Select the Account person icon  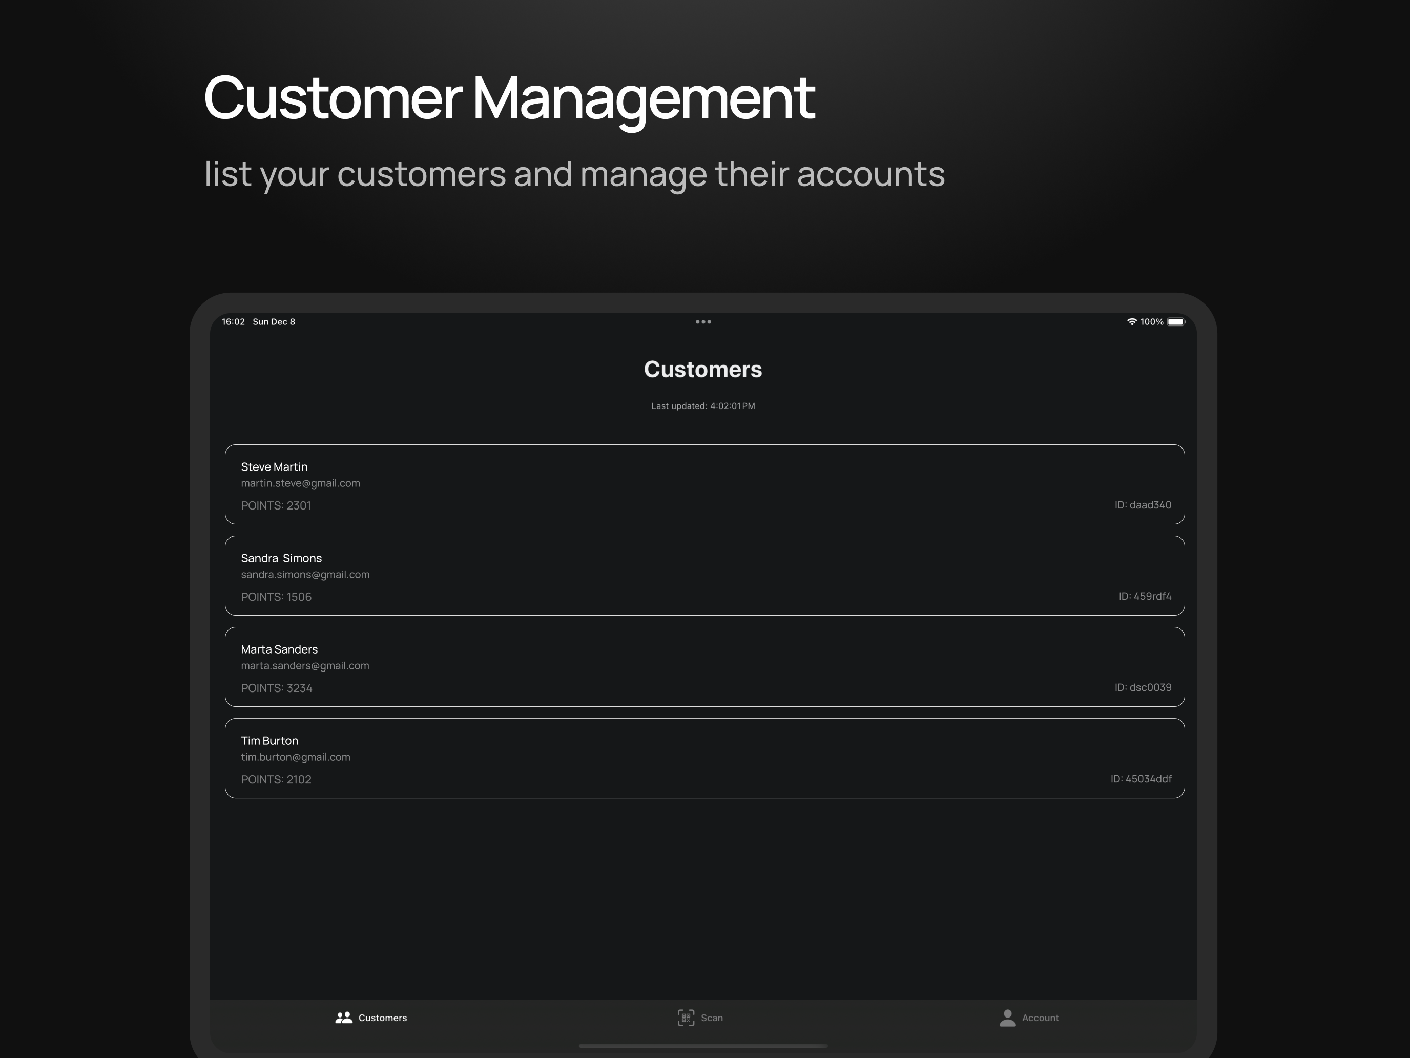pyautogui.click(x=1008, y=1018)
